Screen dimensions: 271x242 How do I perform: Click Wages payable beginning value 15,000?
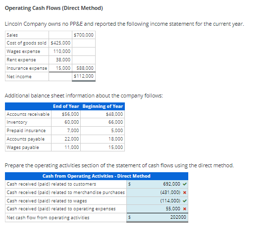[x=115, y=147]
